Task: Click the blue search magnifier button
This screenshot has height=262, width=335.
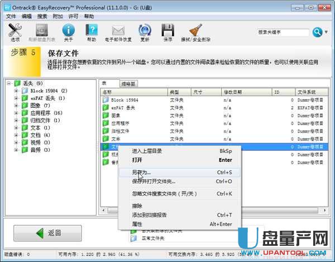Action: tap(317, 32)
